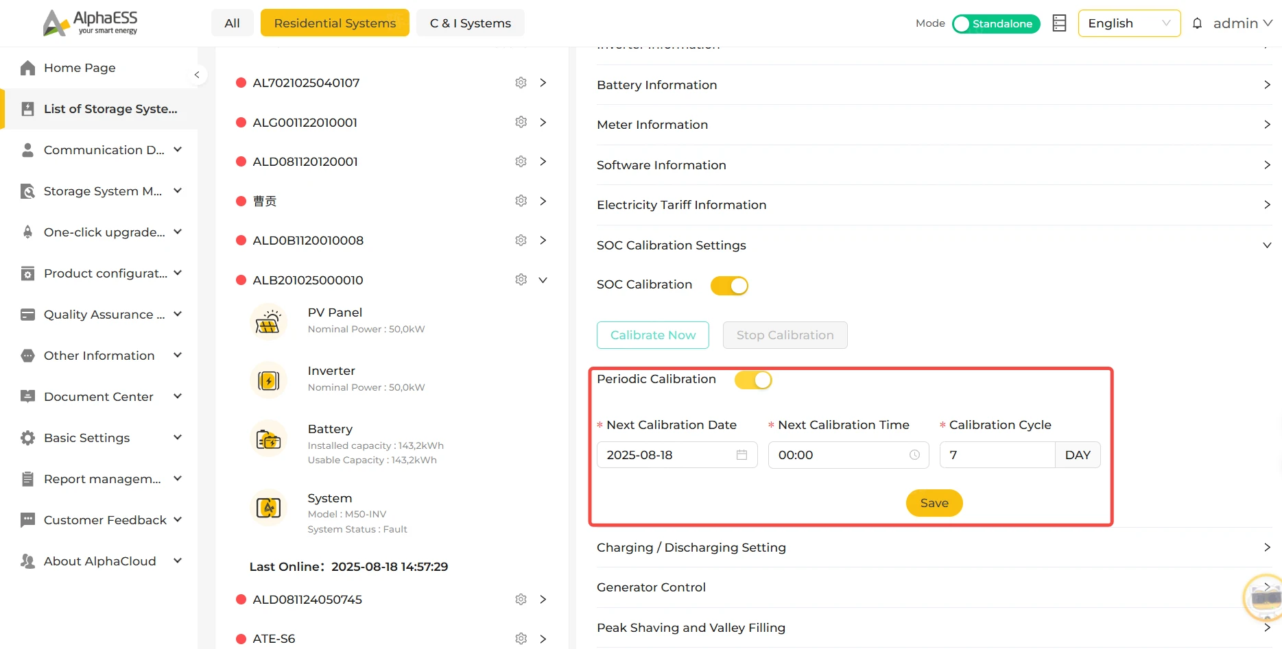Open the English language dropdown
Viewport: 1282px width, 649px height.
tap(1129, 23)
